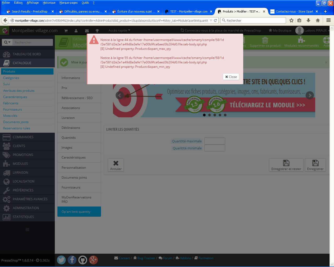The image size is (334, 267).
Task: Open the Marque-pages menu
Action: 68,3
